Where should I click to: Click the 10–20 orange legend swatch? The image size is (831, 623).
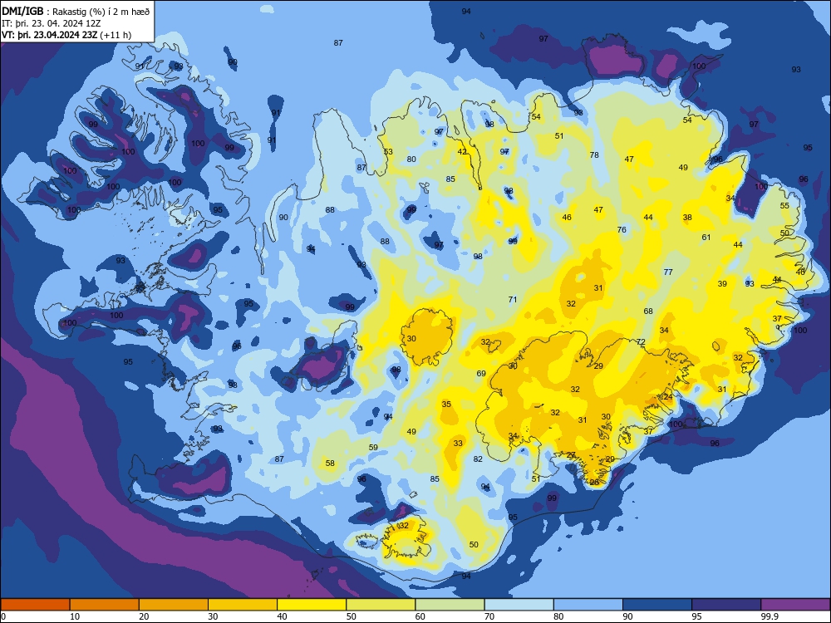[x=105, y=605]
